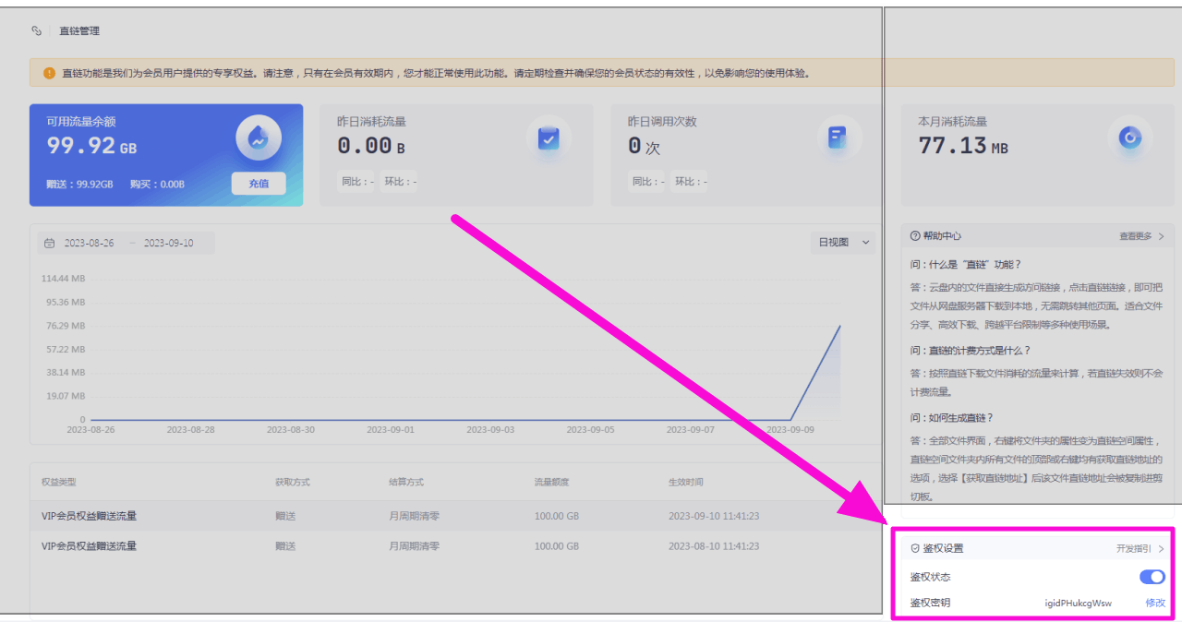Click the orange warning icon in notice banner
The width and height of the screenshot is (1182, 622).
49,73
